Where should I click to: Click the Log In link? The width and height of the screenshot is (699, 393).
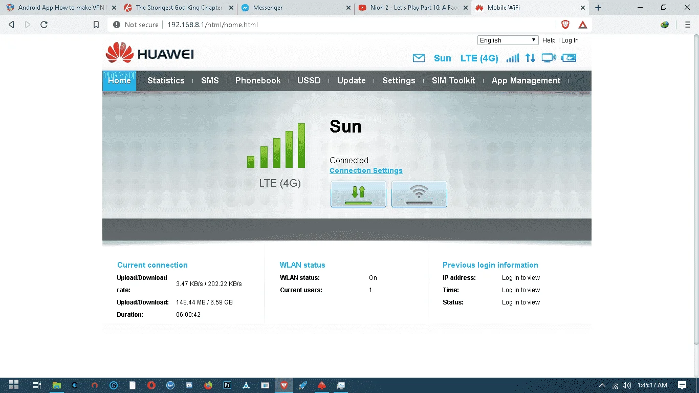(570, 40)
